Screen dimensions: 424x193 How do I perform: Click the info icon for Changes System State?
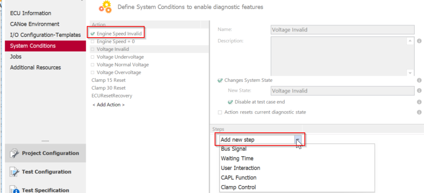[x=419, y=80]
